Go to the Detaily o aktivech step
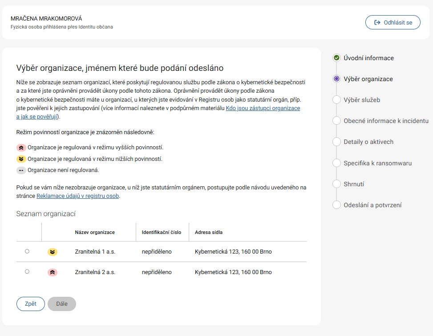433x336 pixels. click(368, 142)
